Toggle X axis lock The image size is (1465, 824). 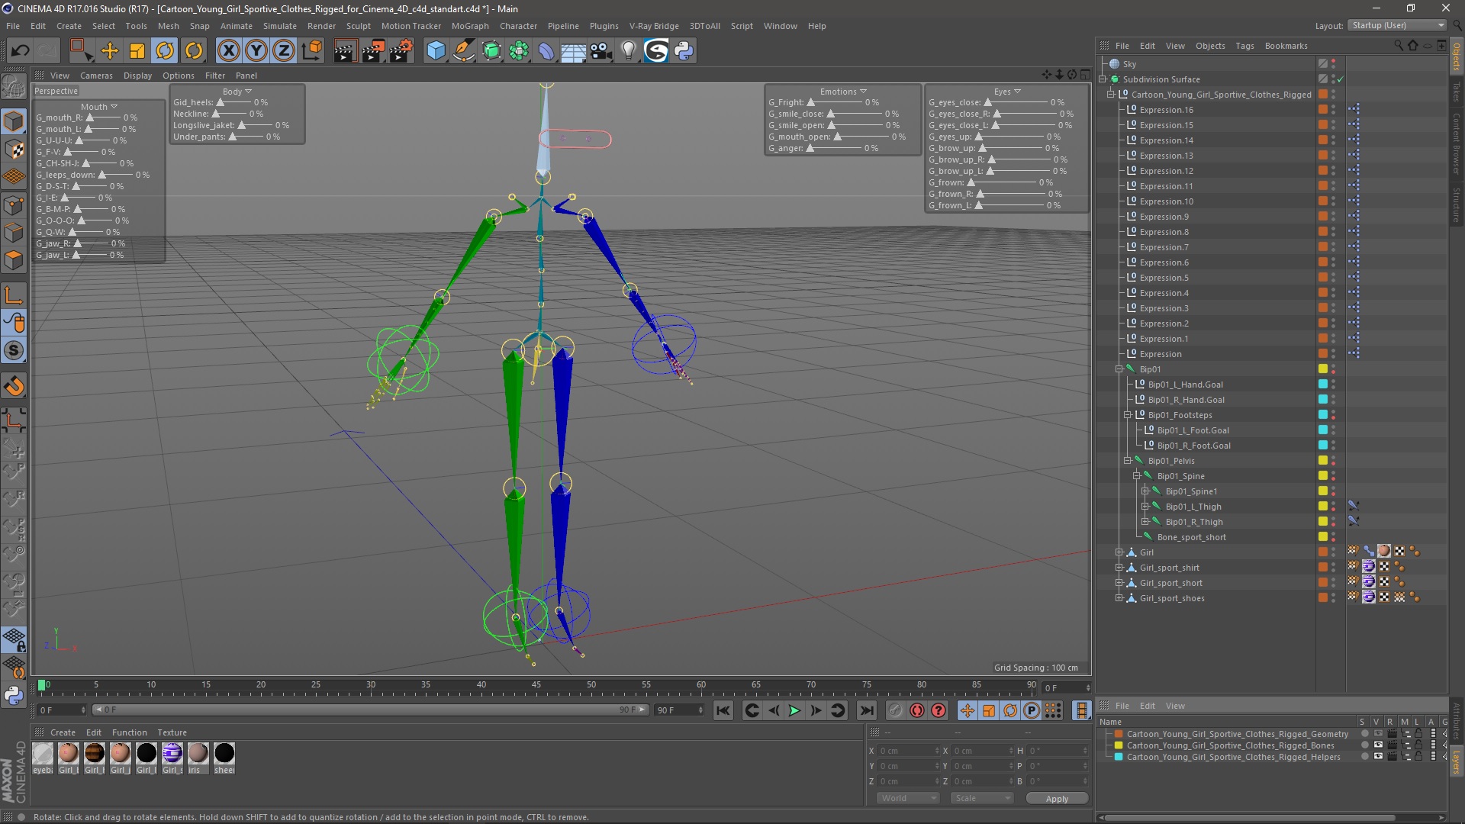coord(228,51)
